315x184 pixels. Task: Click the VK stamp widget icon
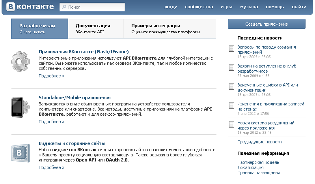(21, 153)
